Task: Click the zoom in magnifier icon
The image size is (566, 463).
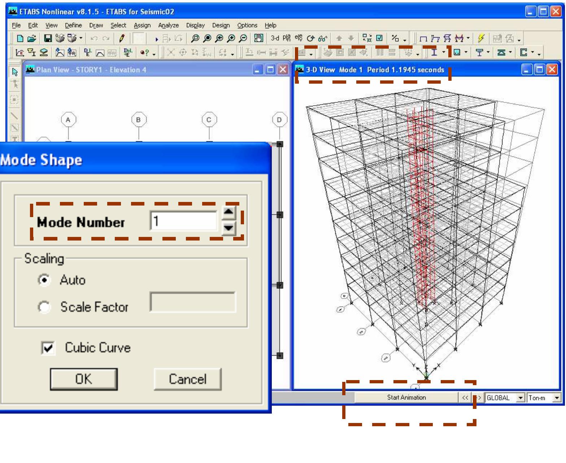Action: point(231,38)
